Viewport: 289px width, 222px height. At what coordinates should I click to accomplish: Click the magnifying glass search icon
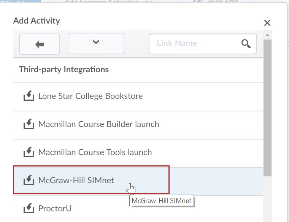click(246, 44)
